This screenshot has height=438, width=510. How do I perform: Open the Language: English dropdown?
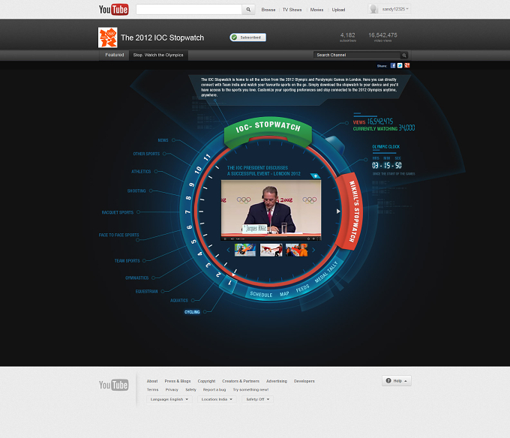coord(169,399)
